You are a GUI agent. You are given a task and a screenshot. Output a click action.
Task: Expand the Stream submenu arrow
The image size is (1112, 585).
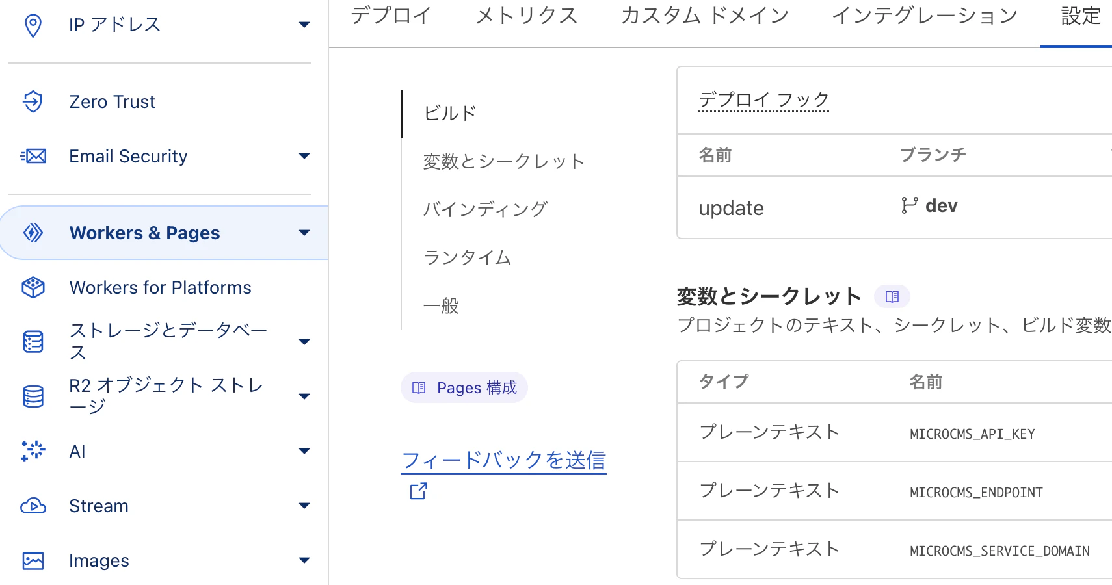point(304,506)
